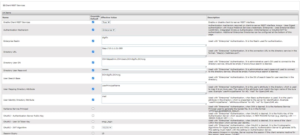
Task: Uncheck override for Enterprise Realm
Action: click(x=93, y=41)
